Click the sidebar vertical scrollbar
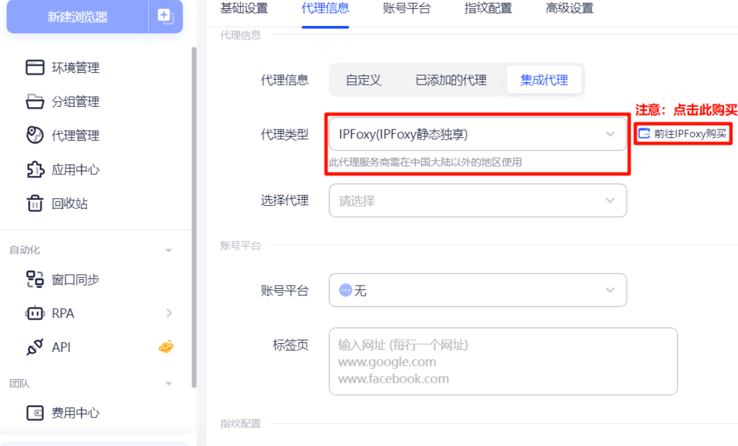The width and height of the screenshot is (738, 446). click(194, 217)
